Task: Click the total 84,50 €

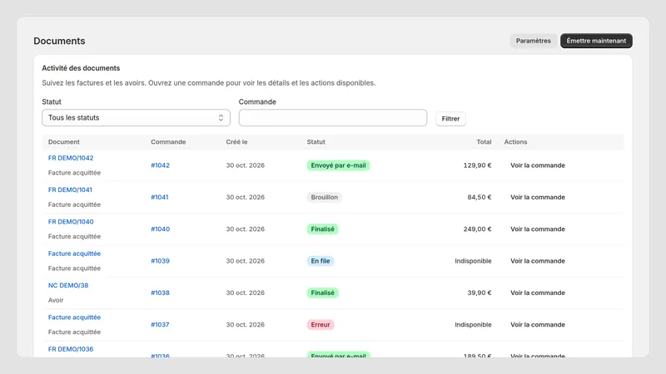Action: (480, 197)
